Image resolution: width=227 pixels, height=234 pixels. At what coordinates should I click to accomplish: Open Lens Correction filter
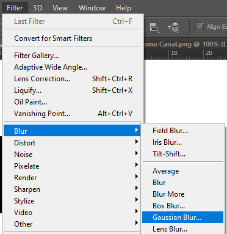73,79
